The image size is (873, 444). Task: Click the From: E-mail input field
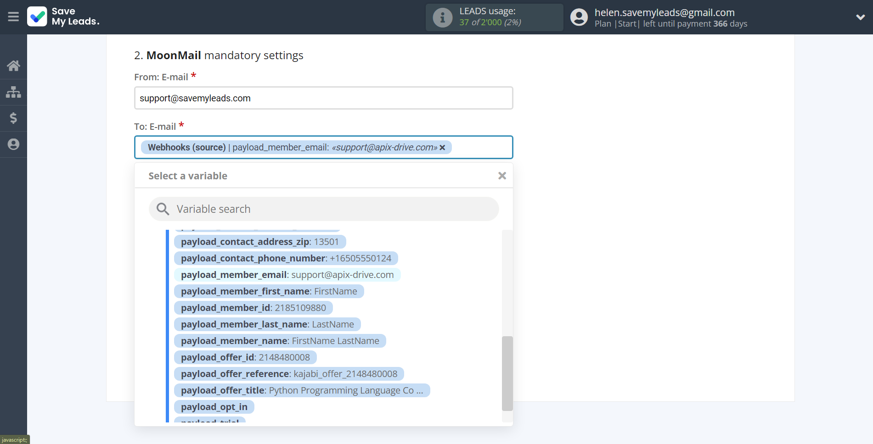(x=324, y=98)
